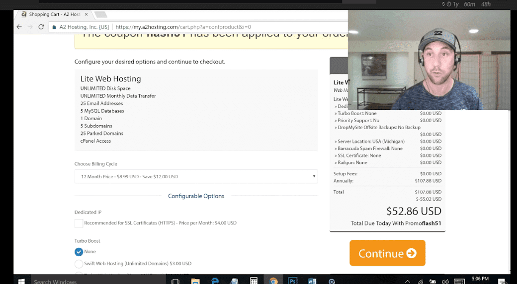The height and width of the screenshot is (284, 517).
Task: Click the 5 MySQL Databases feature text
Action: 102,111
